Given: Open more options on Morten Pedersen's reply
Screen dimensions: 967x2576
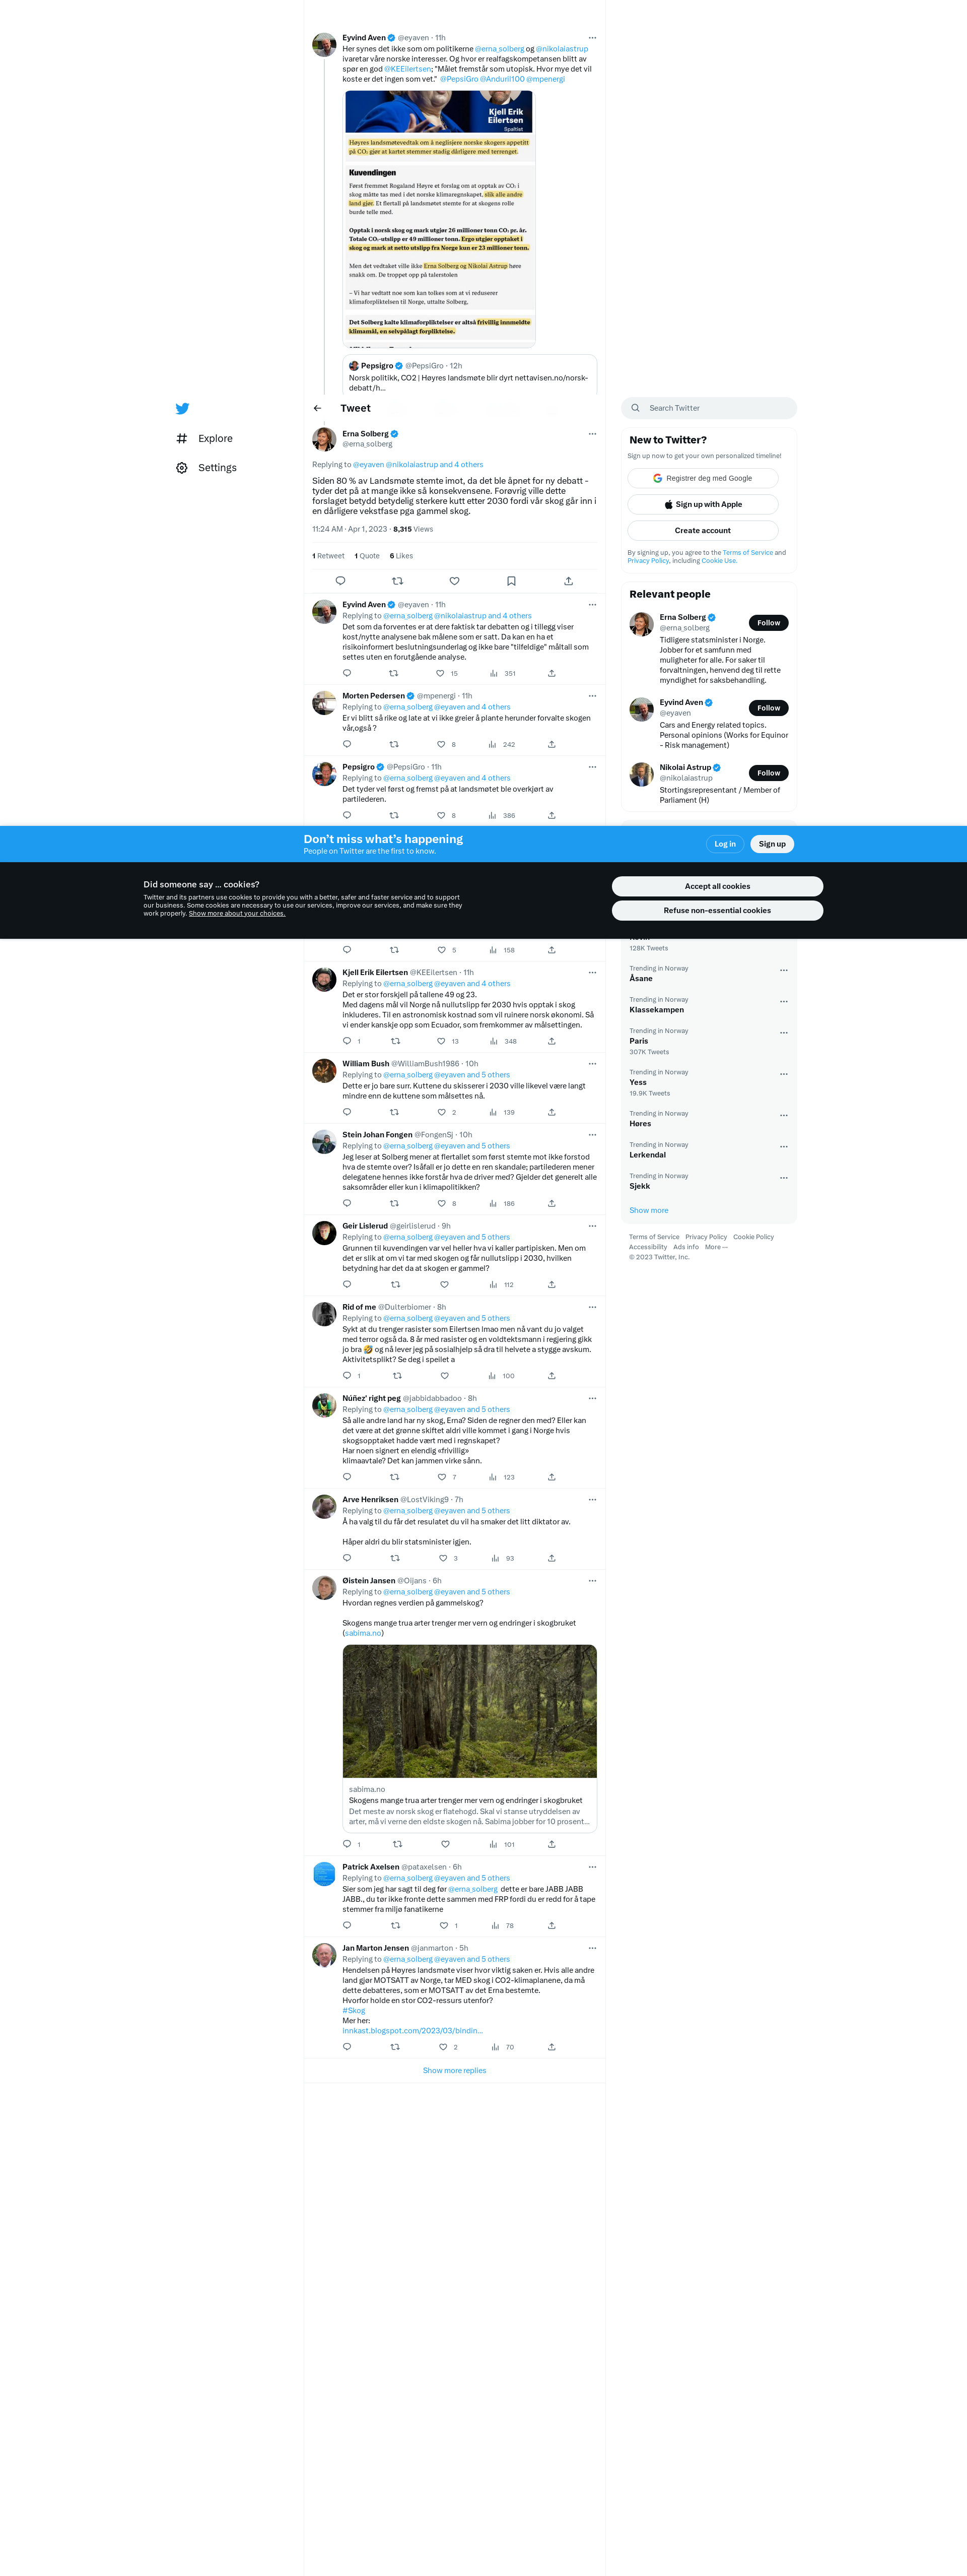Looking at the screenshot, I should [x=592, y=696].
